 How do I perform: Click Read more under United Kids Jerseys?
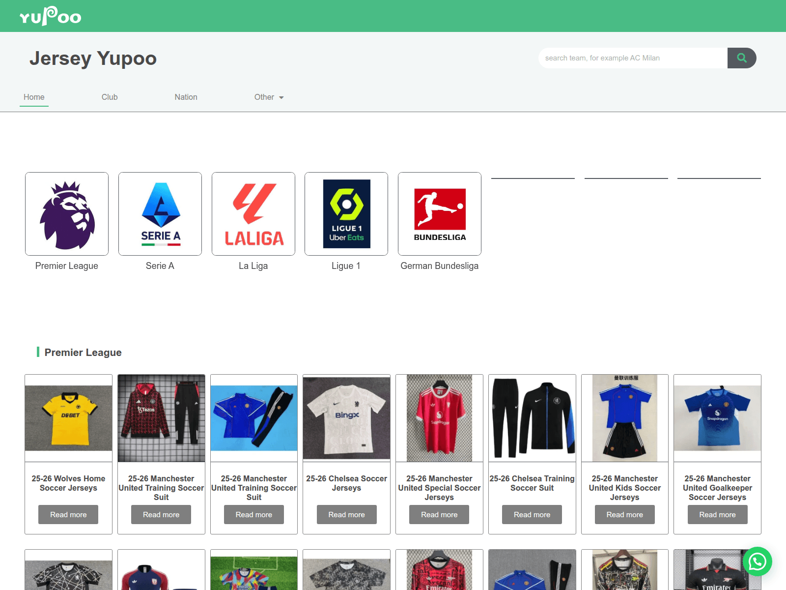point(625,514)
